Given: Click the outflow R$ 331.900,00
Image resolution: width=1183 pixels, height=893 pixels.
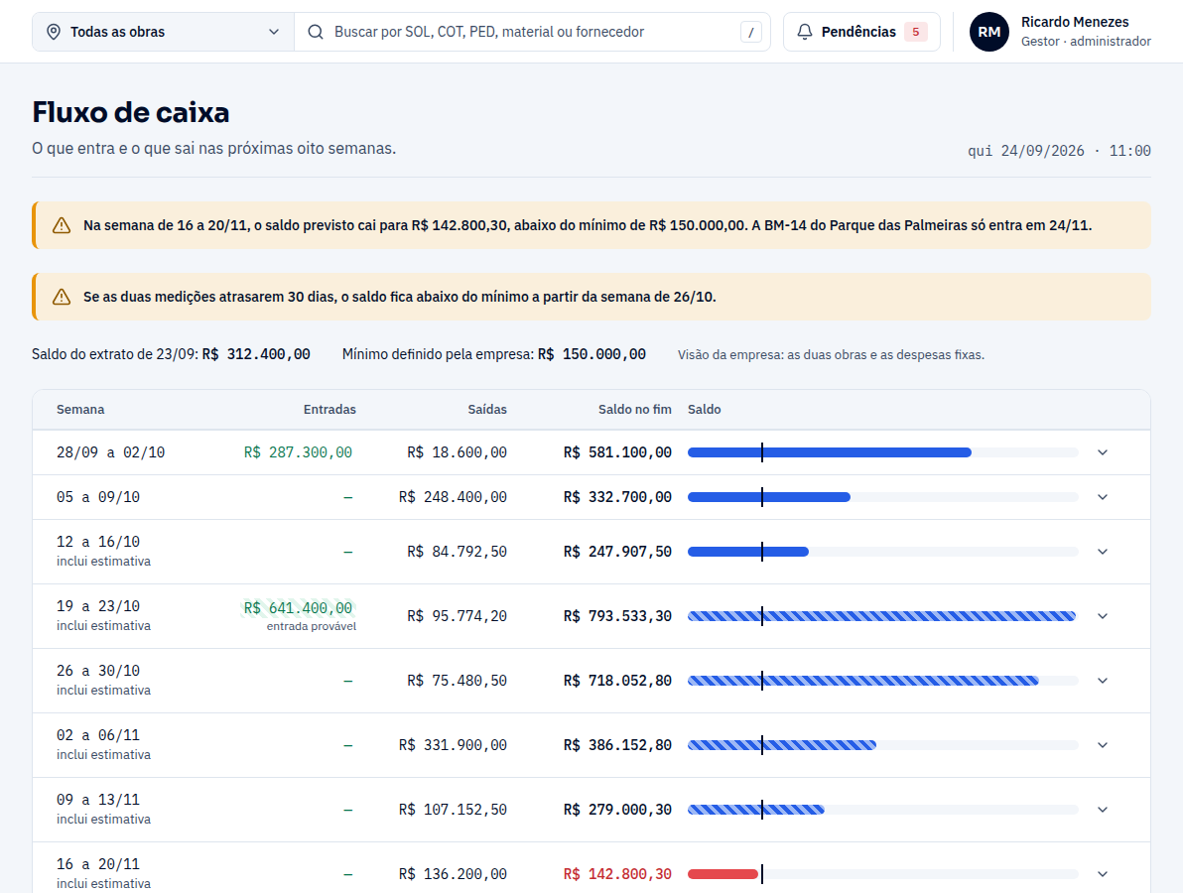Looking at the screenshot, I should (x=453, y=745).
